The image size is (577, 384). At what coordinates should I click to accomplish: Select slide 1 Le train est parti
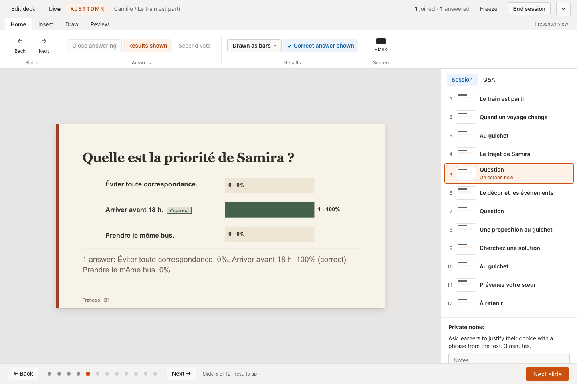509,99
